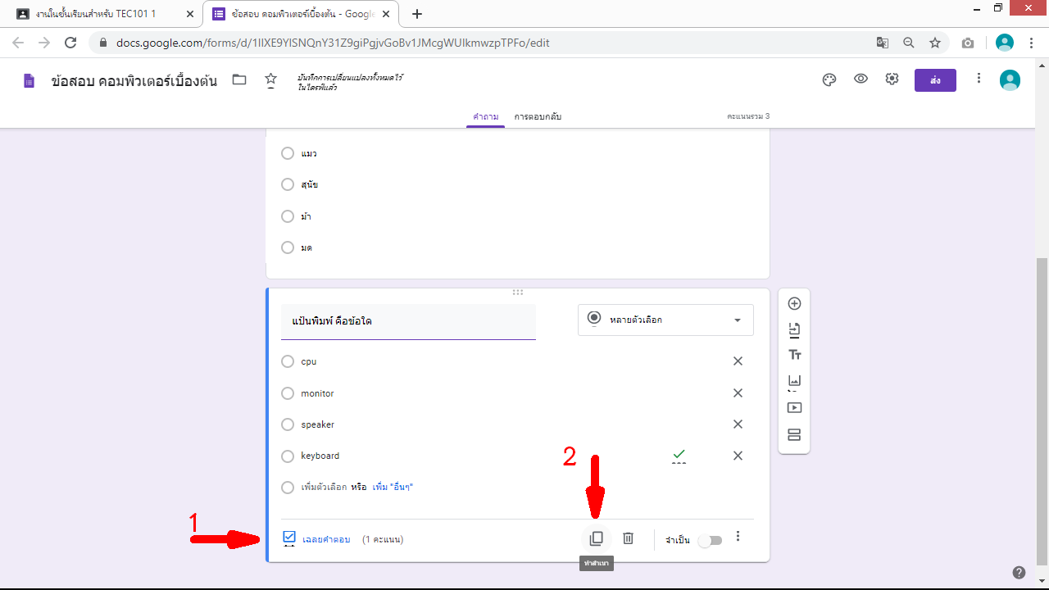Switch to the การตอบกลับ tab
The height and width of the screenshot is (590, 1049).
[538, 117]
